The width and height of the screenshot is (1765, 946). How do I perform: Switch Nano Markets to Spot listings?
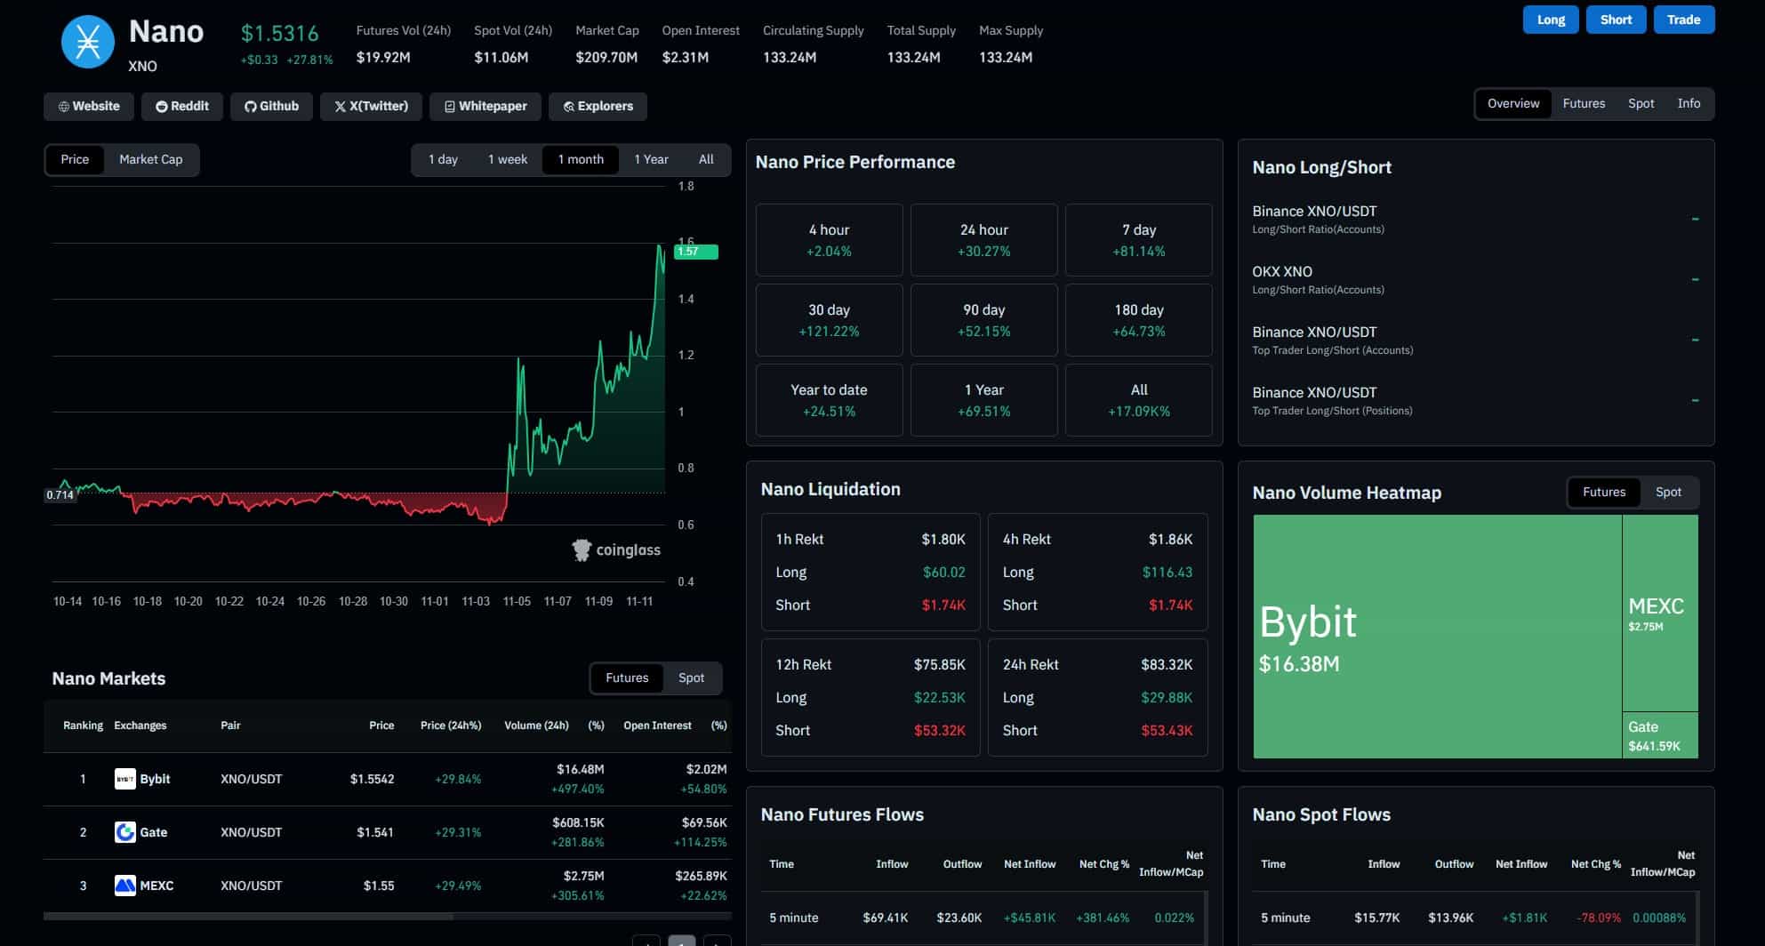(691, 677)
